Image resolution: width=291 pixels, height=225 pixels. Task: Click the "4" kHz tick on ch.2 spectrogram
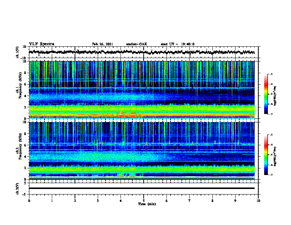pos(25,157)
